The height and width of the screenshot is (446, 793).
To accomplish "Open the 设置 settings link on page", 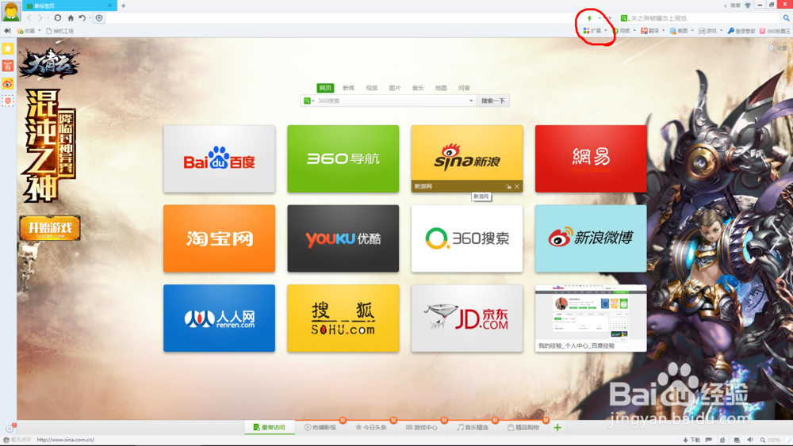I will tap(778, 48).
